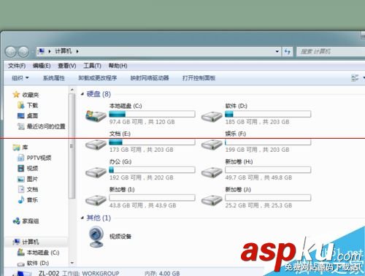Open the PPTV视频 library

point(34,158)
